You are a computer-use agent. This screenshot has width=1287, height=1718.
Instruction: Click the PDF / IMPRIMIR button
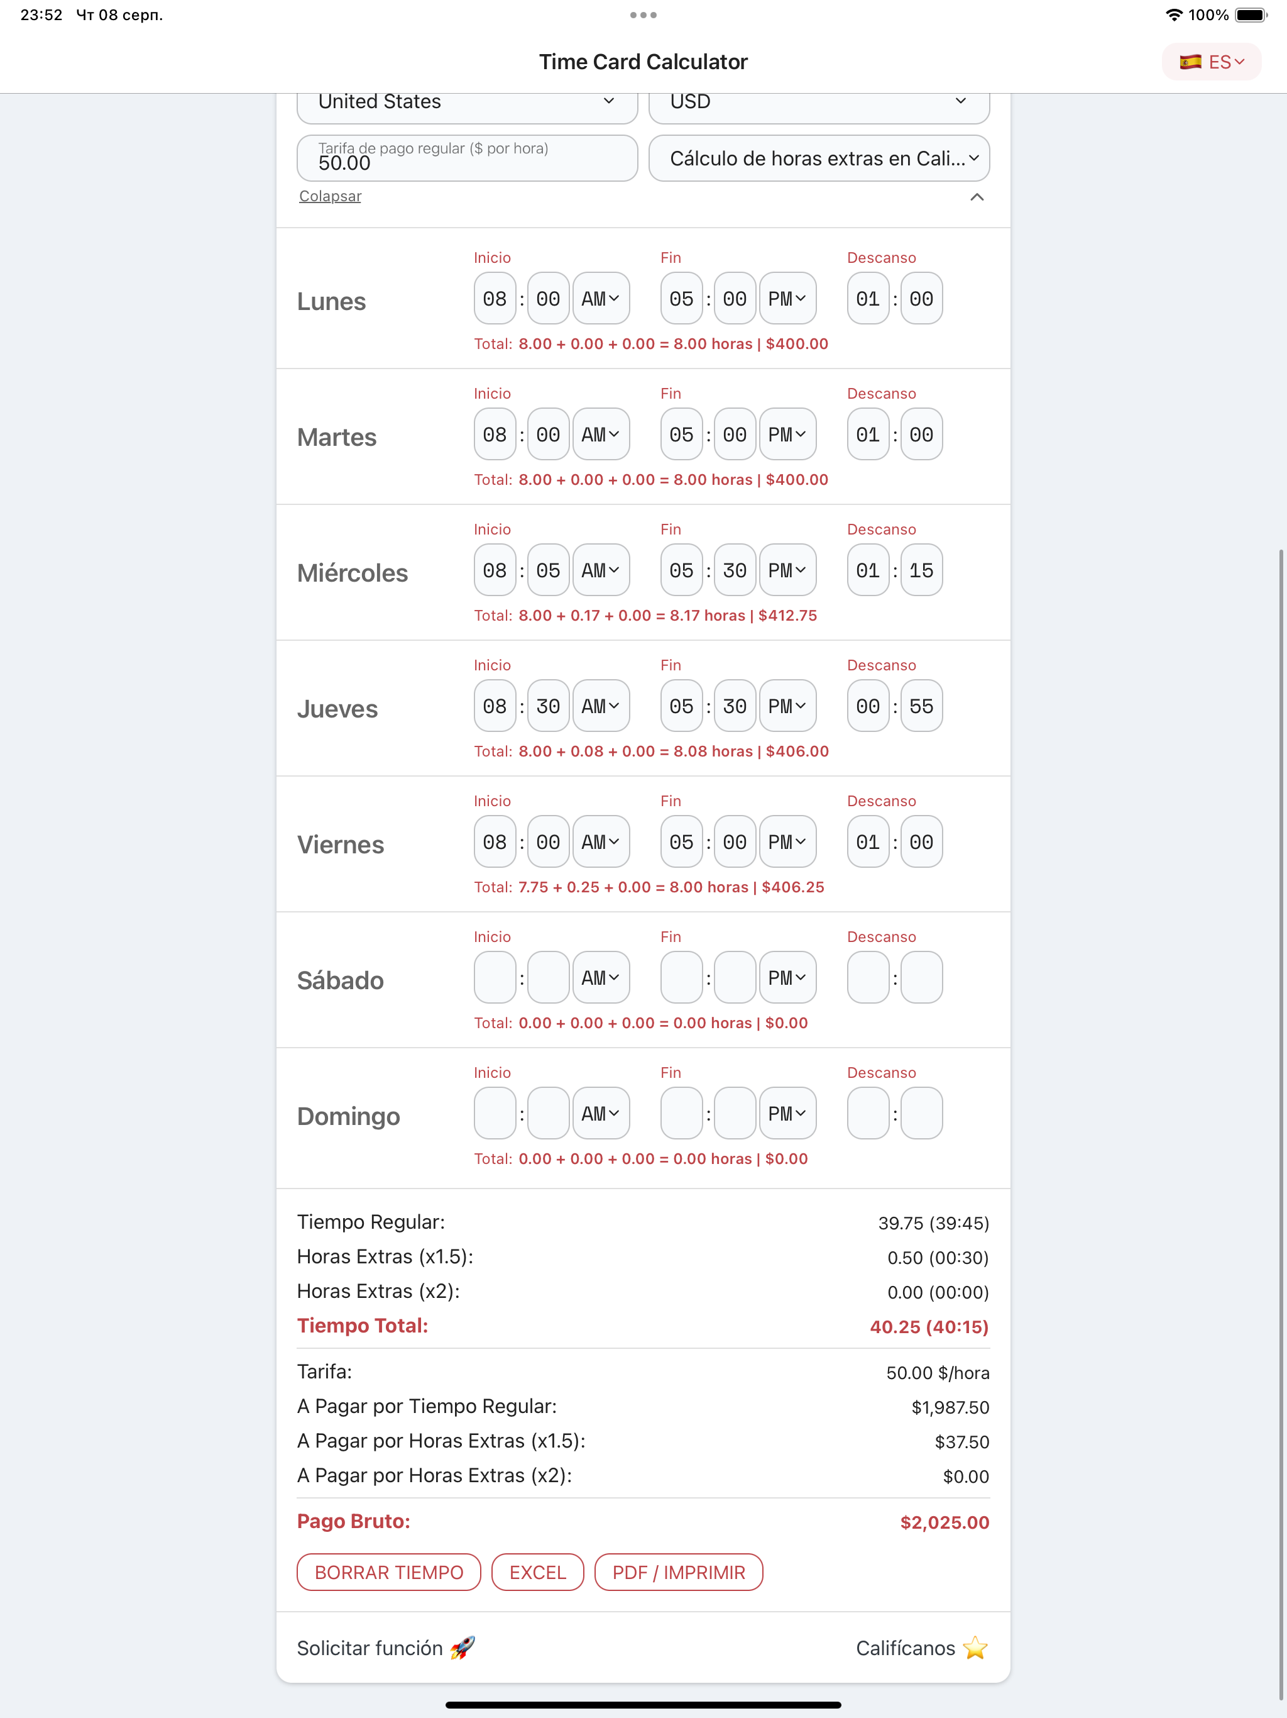(x=679, y=1572)
